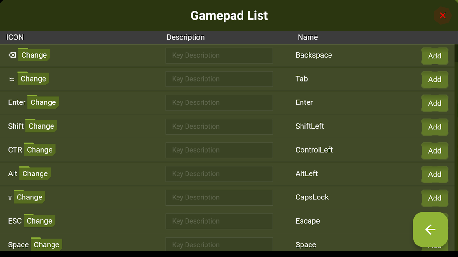
Task: Close the Gamepad List dialog
Action: [443, 15]
